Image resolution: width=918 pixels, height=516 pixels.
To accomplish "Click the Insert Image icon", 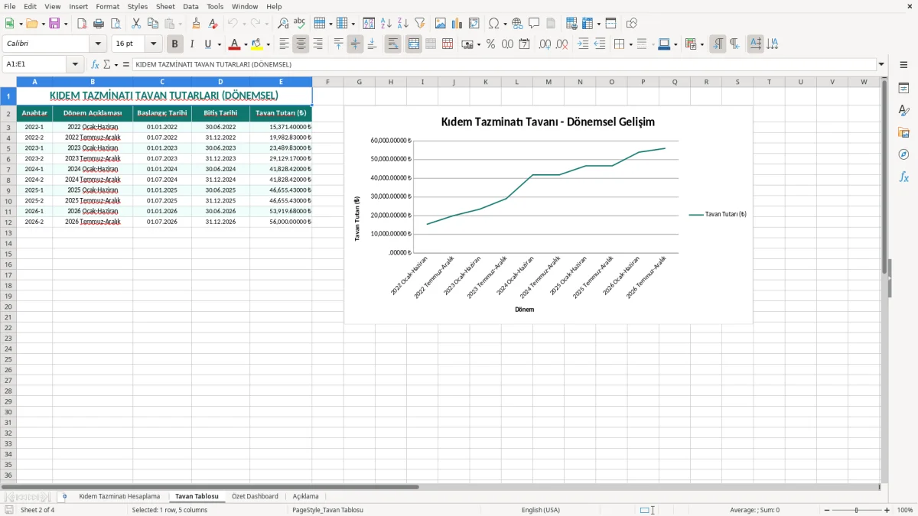I will (x=441, y=24).
